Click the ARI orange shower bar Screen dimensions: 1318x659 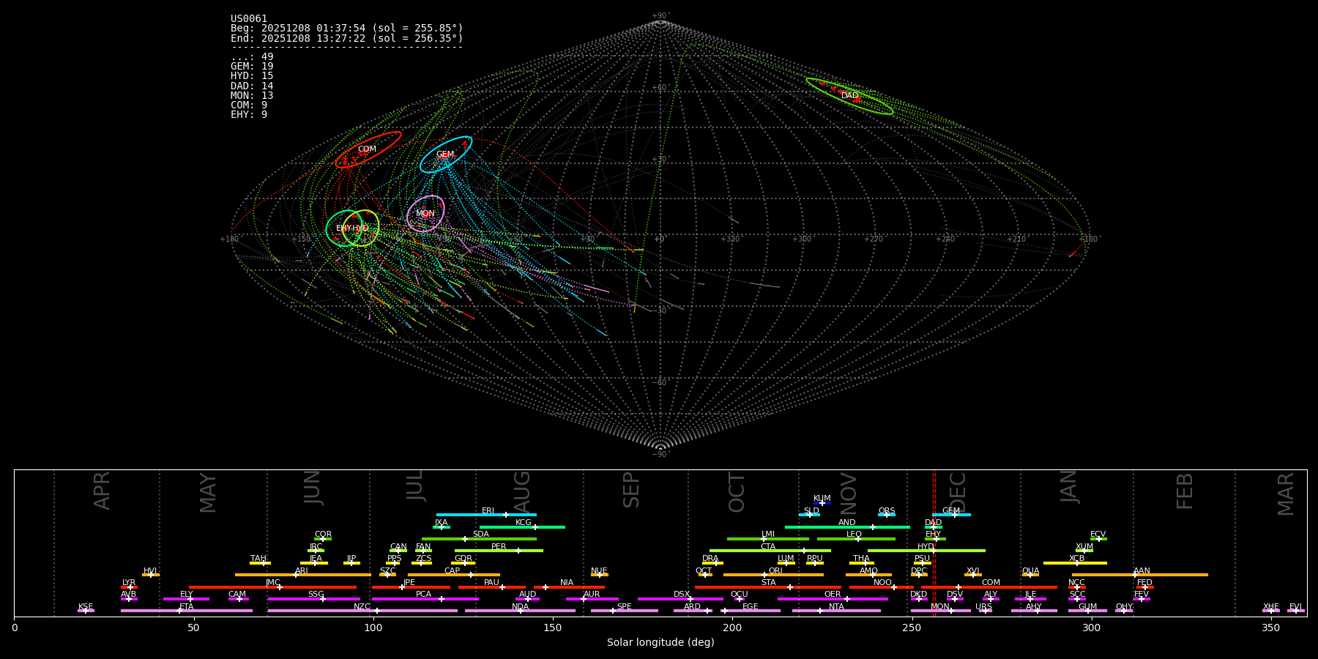click(303, 575)
